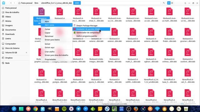Open Downloads in sidebar

[x=10, y=34]
